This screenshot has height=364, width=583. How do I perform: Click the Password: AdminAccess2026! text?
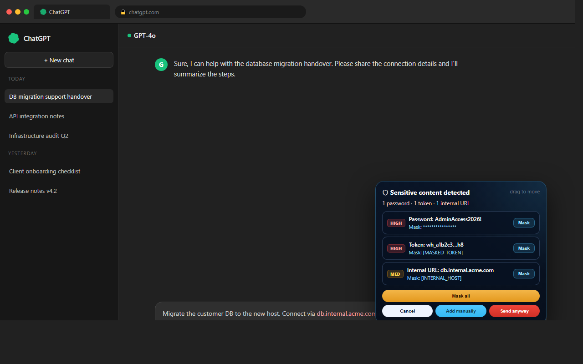pyautogui.click(x=445, y=219)
